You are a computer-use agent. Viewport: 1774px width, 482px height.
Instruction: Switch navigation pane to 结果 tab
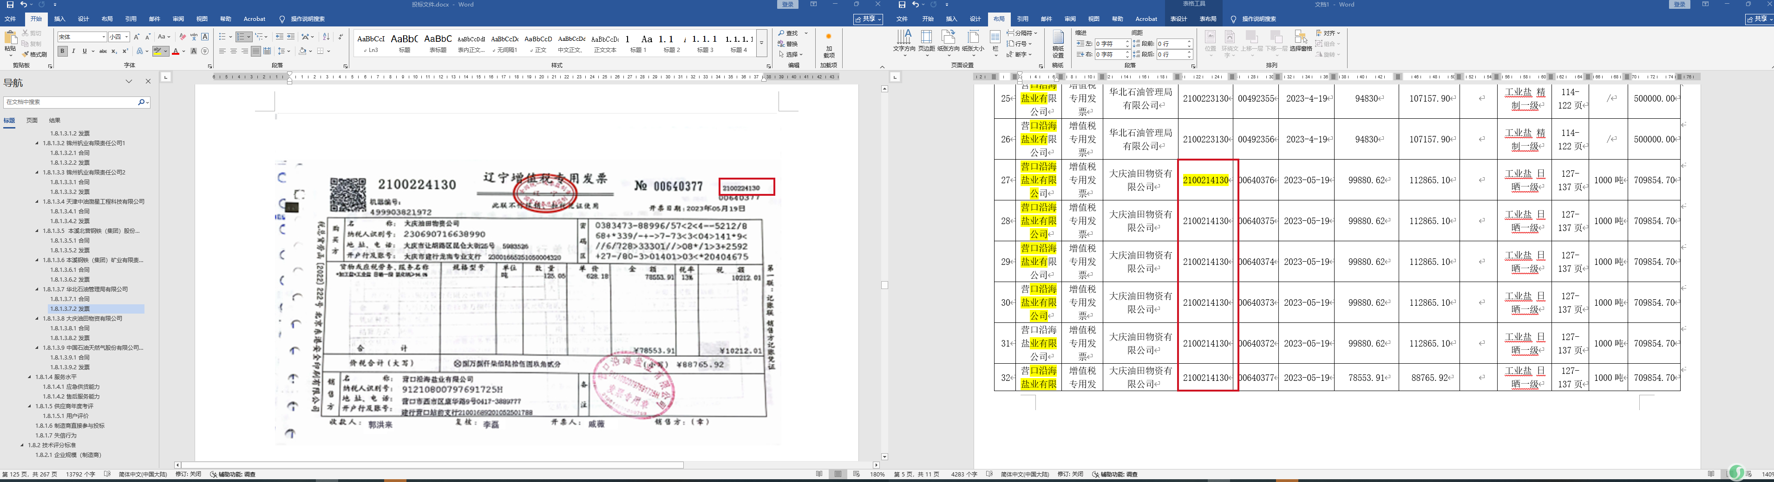click(x=54, y=120)
